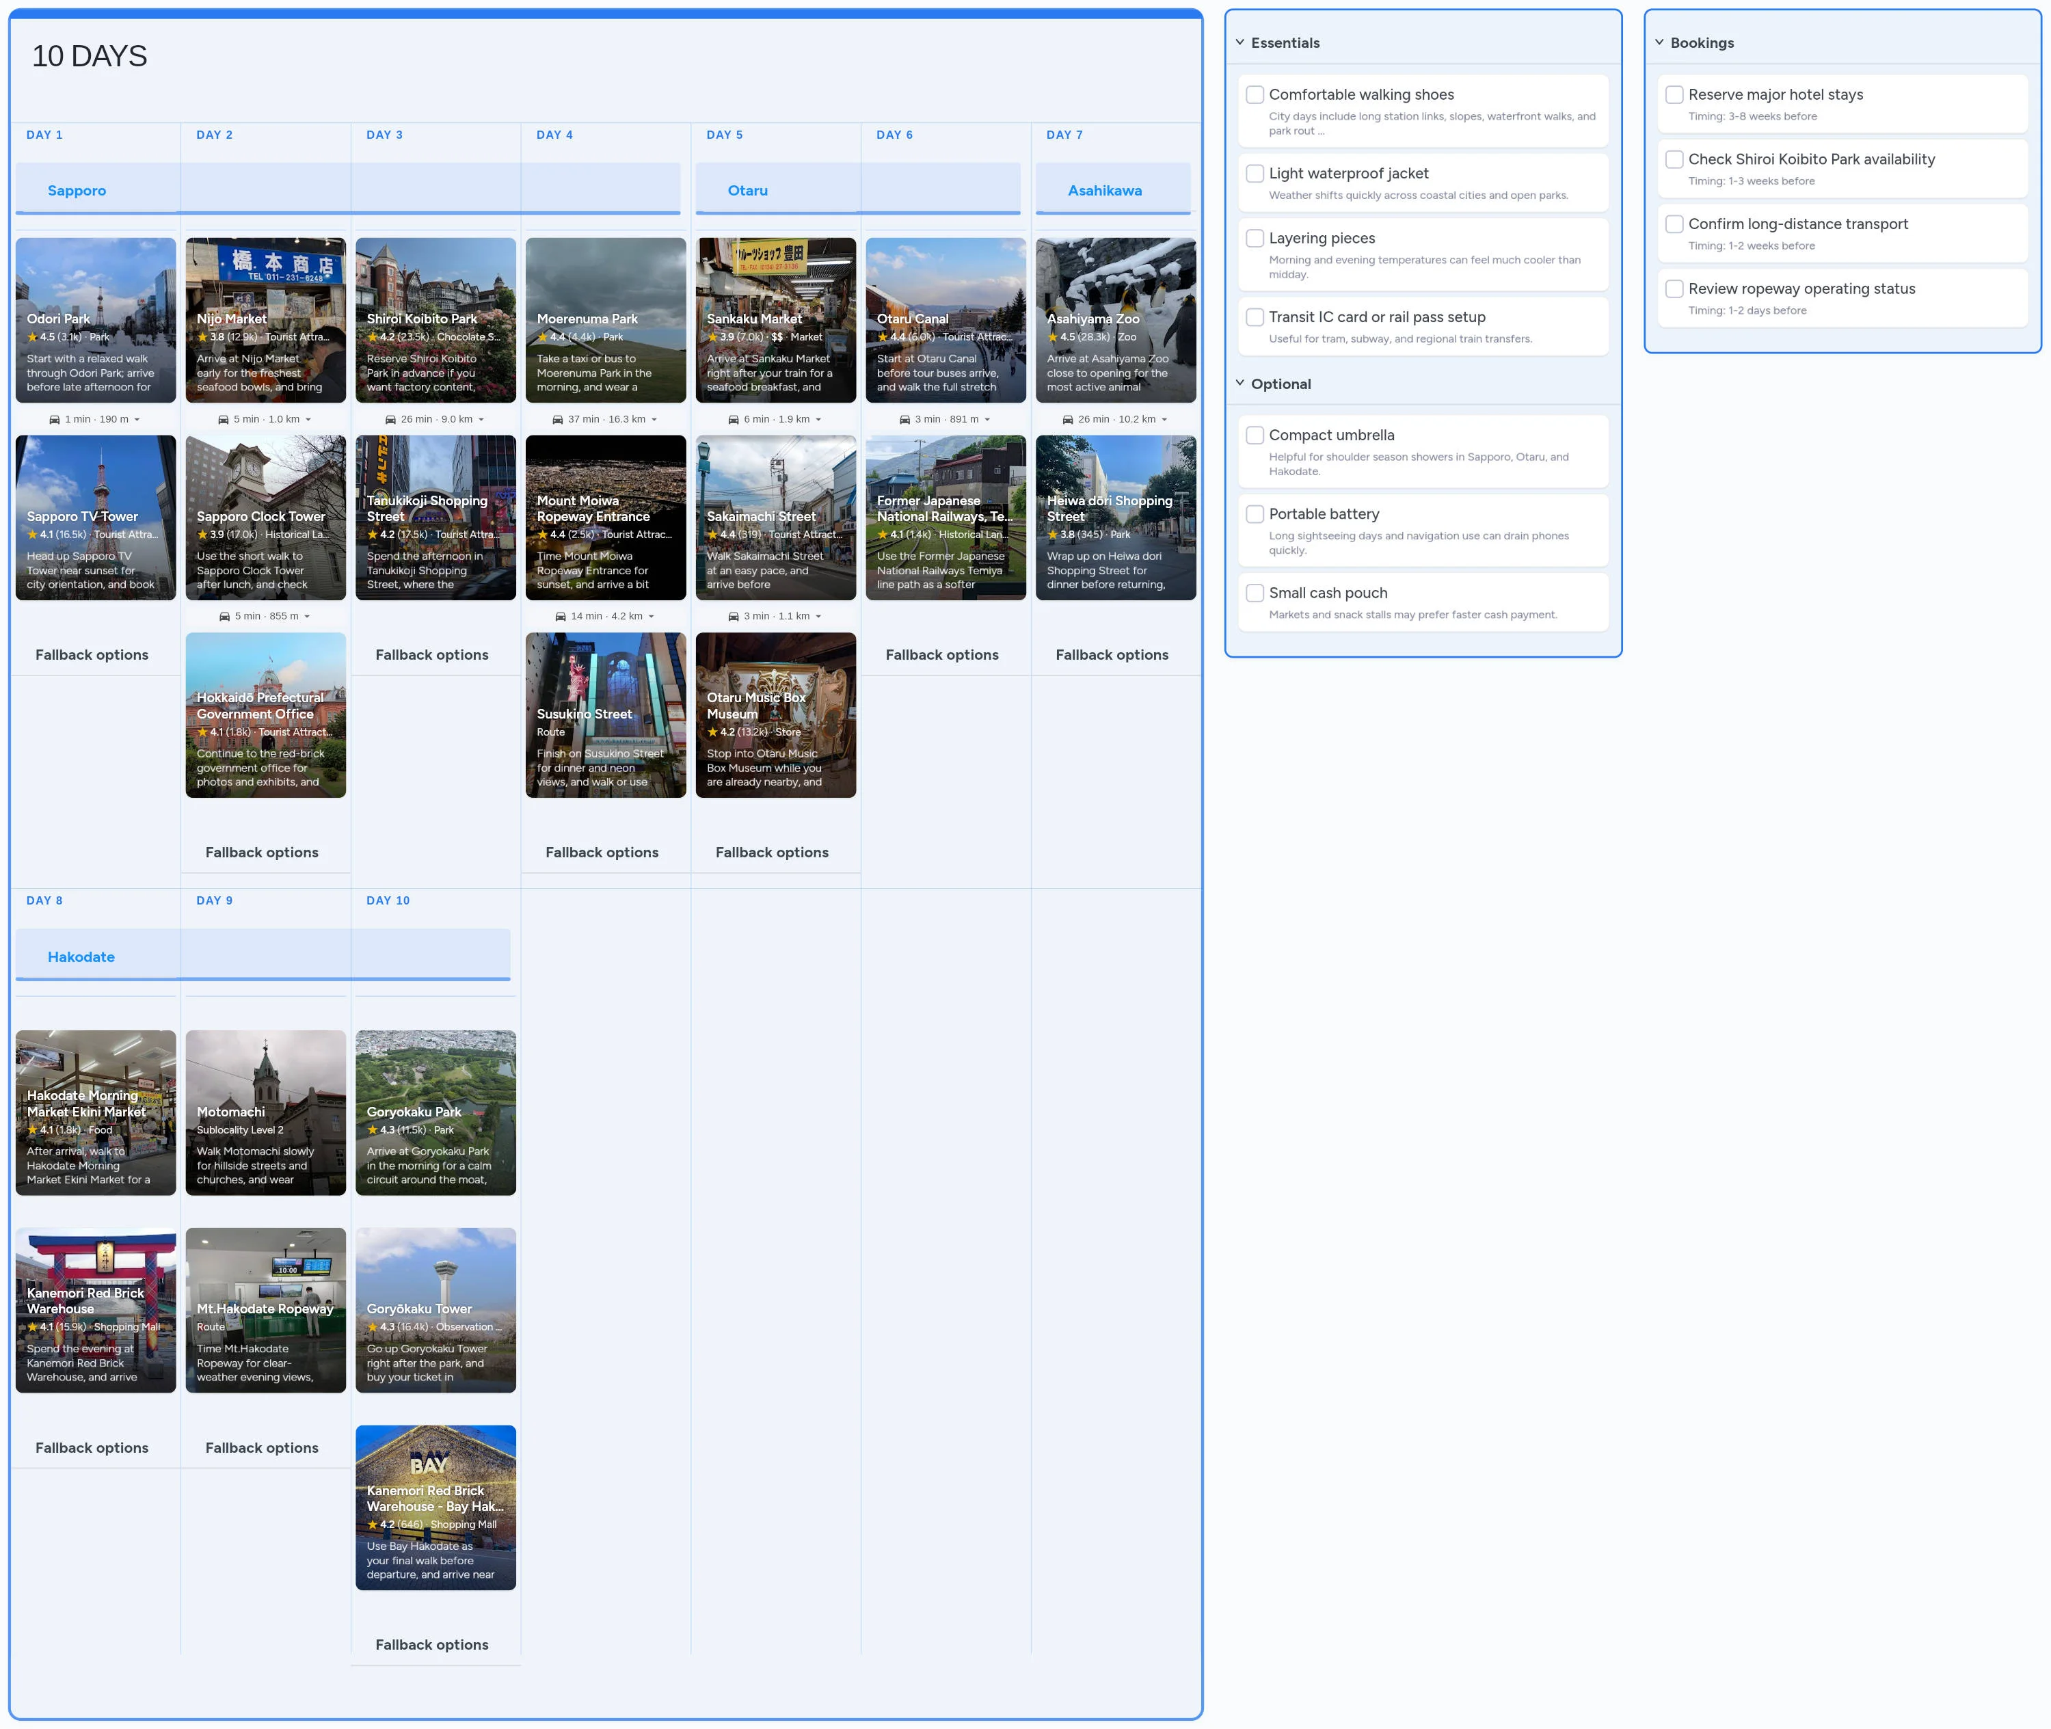This screenshot has height=1729, width=2051.
Task: Select the Otaru tab on Day 5
Action: (747, 190)
